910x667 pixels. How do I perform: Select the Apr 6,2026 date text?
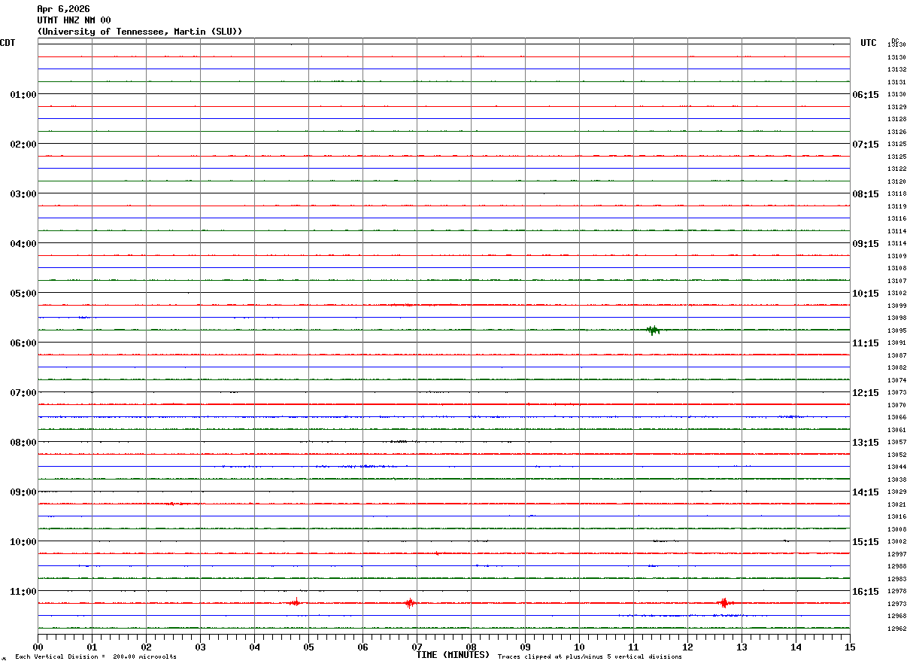click(63, 9)
